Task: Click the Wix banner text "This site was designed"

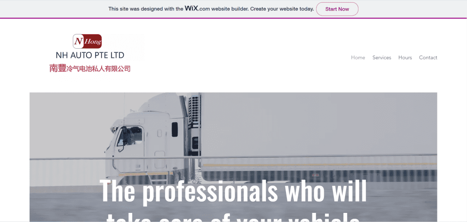Action: [x=146, y=9]
